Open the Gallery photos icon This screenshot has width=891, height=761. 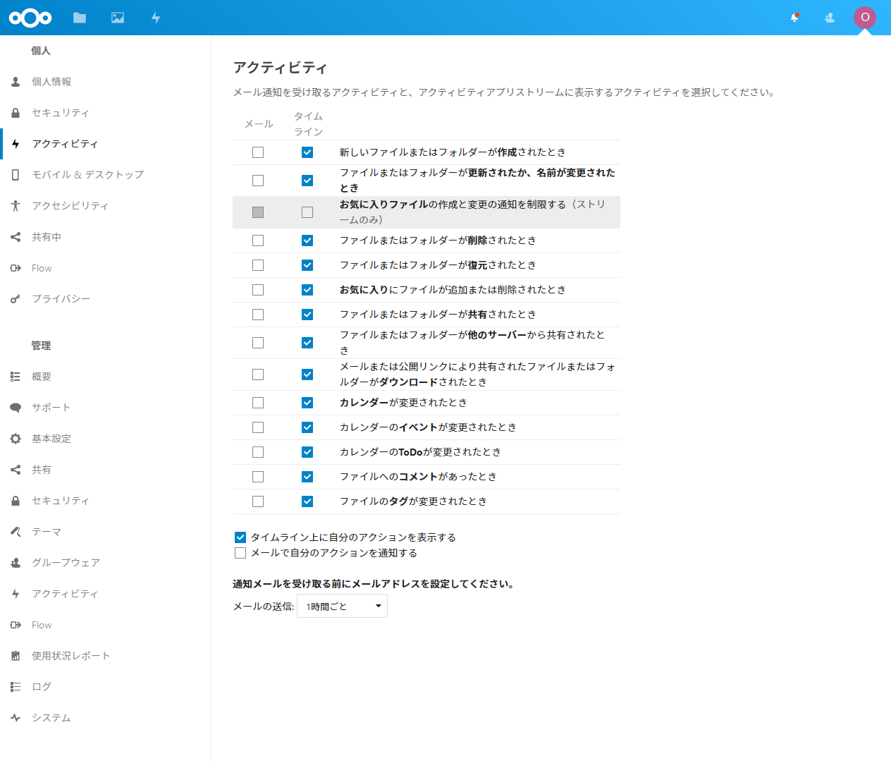(118, 18)
